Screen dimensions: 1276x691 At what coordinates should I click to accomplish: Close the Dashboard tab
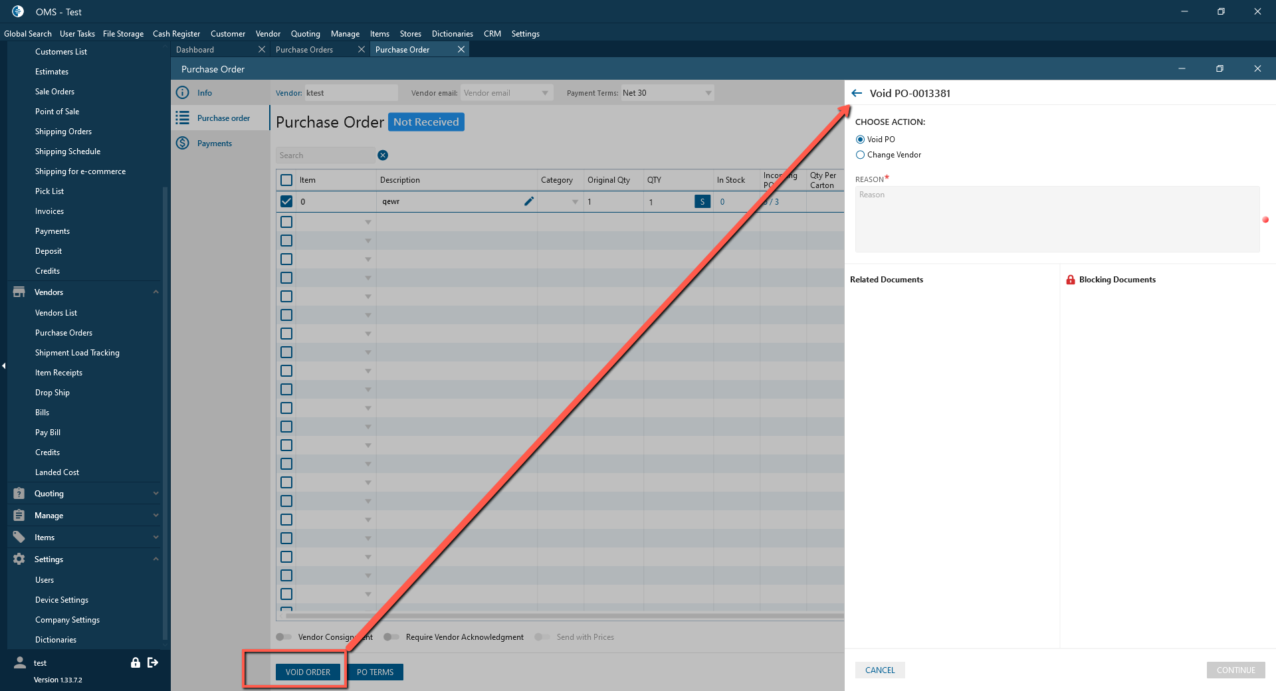click(262, 49)
